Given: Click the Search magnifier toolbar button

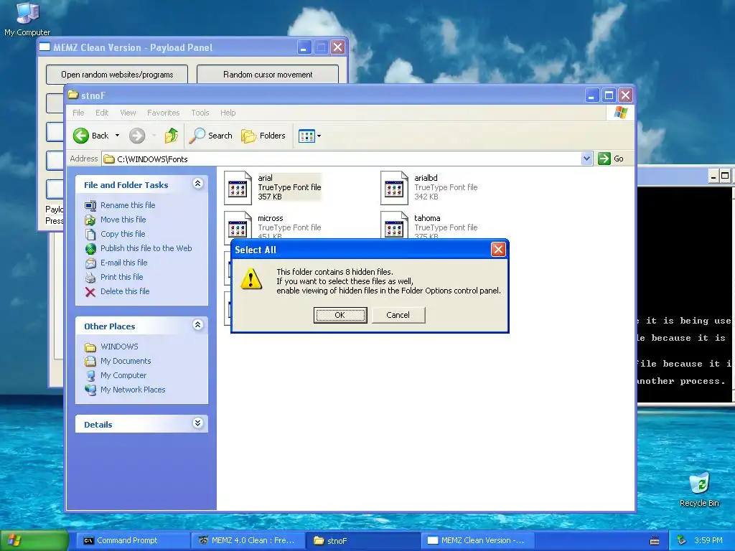Looking at the screenshot, I should tap(211, 136).
